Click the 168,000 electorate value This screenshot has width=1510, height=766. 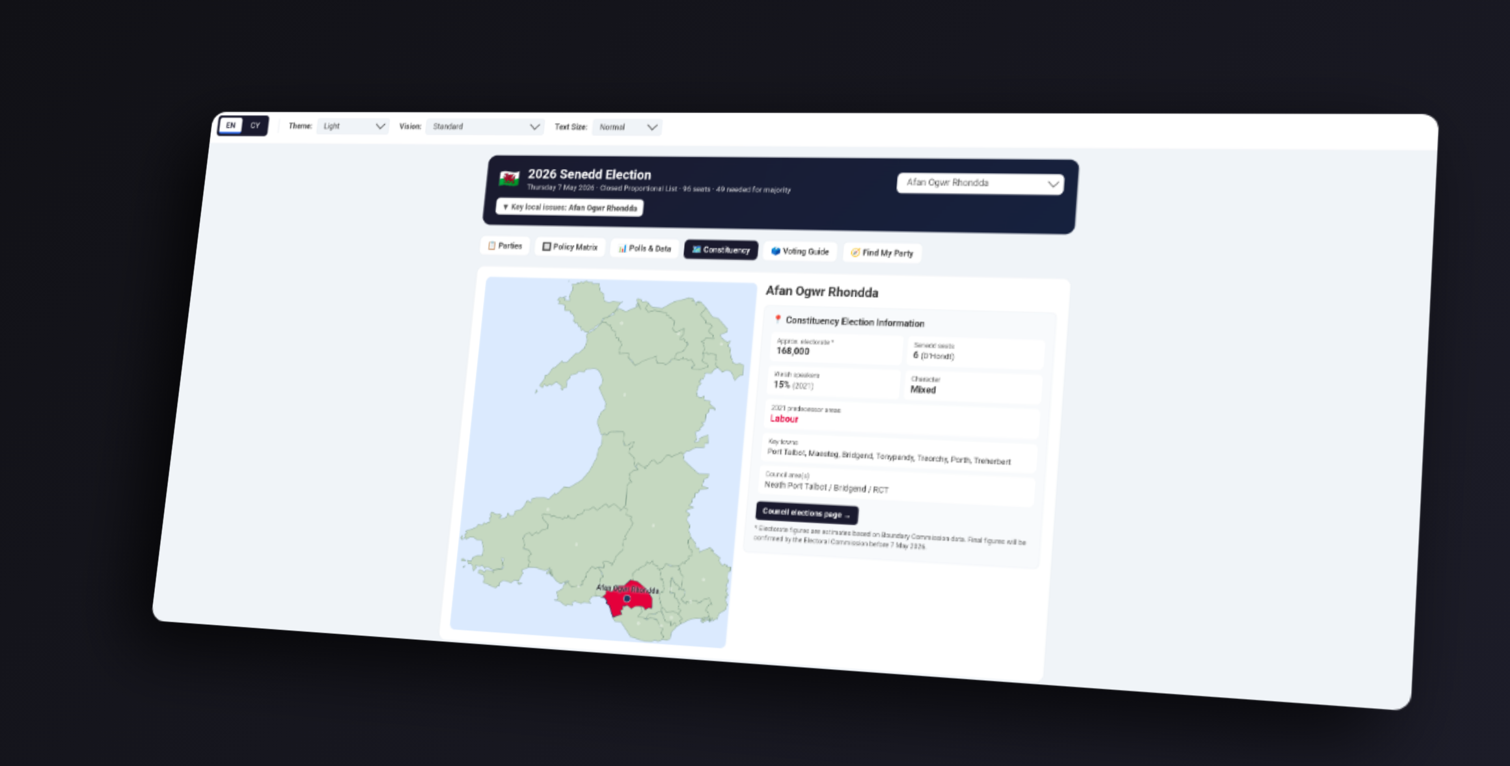[x=793, y=351]
